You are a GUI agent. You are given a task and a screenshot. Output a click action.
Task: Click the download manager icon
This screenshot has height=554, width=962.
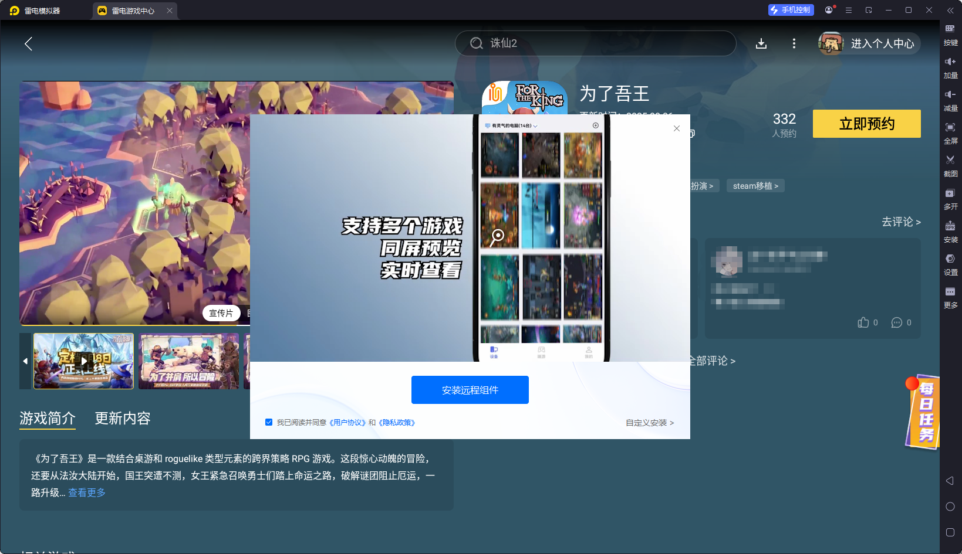click(761, 43)
